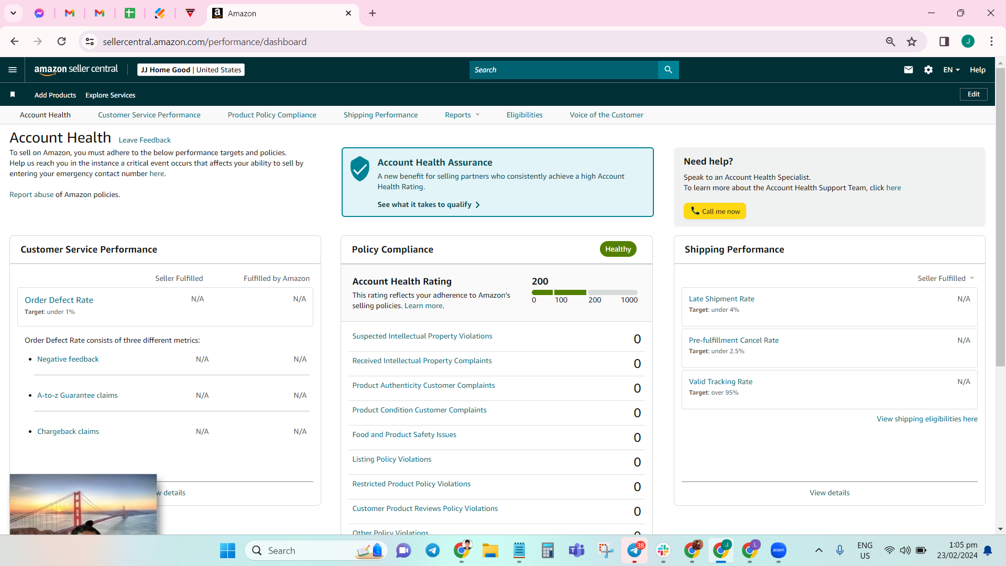The height and width of the screenshot is (566, 1006).
Task: Open Slack from the taskbar
Action: click(x=663, y=550)
